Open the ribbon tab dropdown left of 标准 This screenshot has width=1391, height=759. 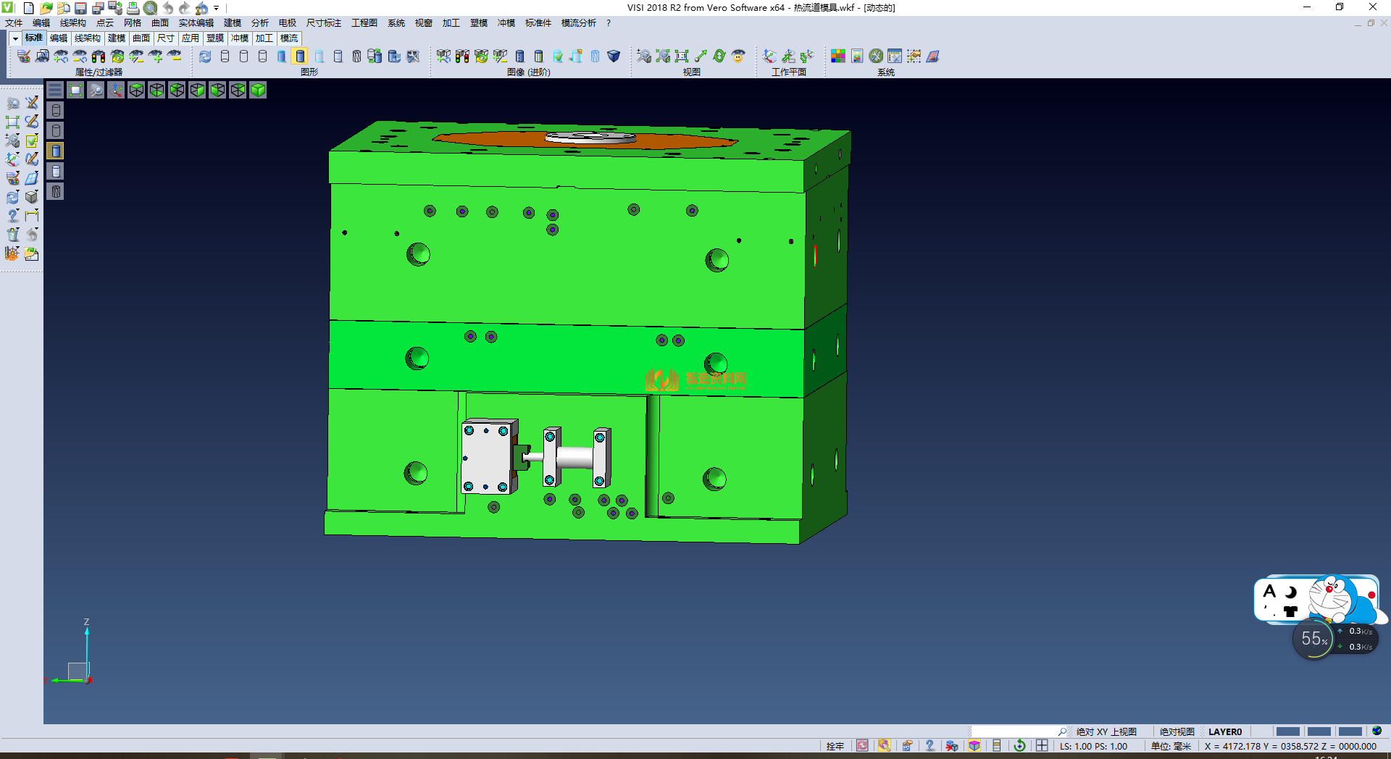click(15, 38)
